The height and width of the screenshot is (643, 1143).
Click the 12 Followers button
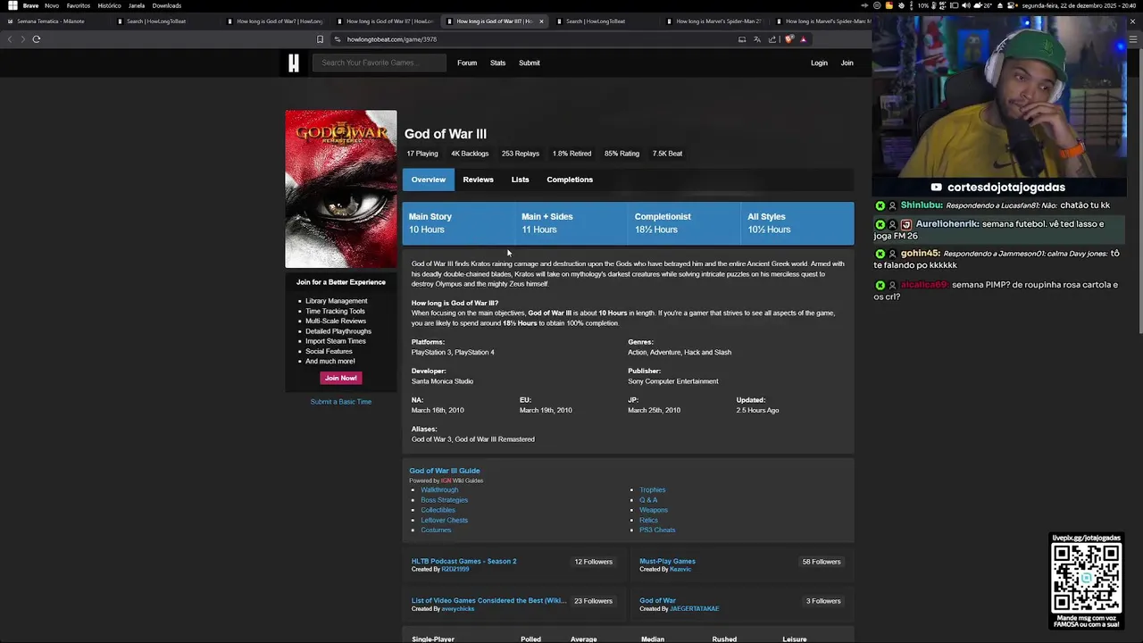[594, 562]
